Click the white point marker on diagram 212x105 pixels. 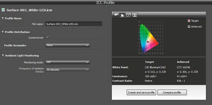[148, 42]
